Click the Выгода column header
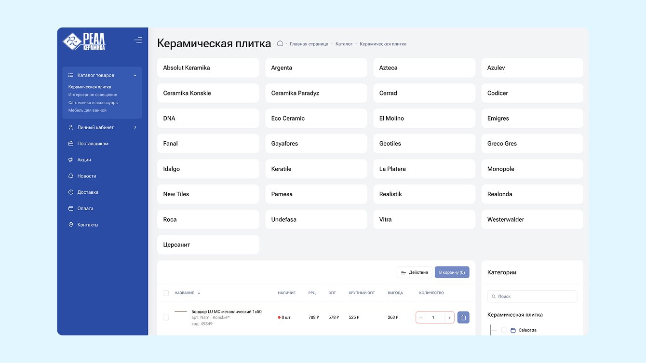This screenshot has height=363, width=646. click(395, 293)
